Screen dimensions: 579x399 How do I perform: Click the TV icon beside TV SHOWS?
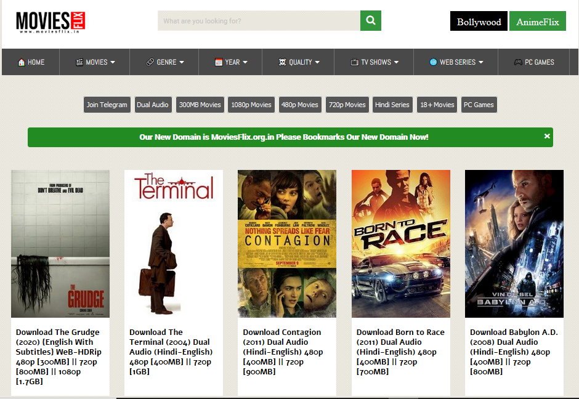(355, 62)
